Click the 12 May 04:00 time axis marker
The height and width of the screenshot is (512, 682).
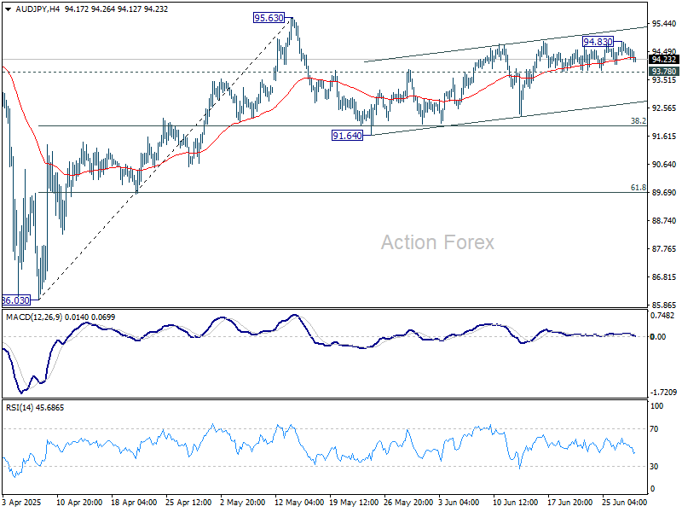[299, 502]
